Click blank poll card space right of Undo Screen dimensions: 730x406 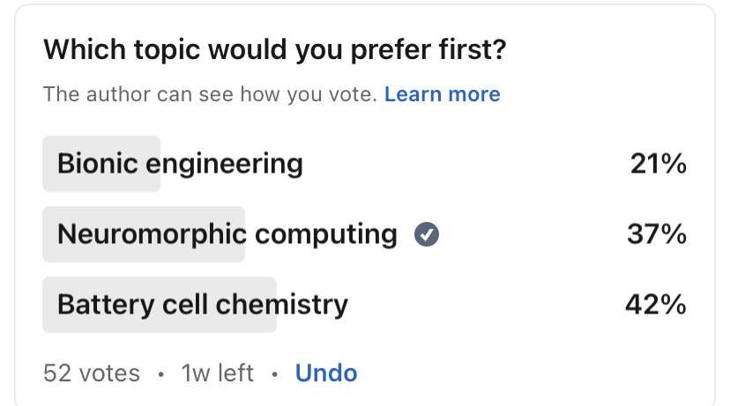click(x=529, y=373)
